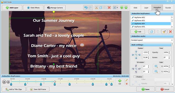Open Slide Effects
This screenshot has height=93, width=175.
point(33,8)
